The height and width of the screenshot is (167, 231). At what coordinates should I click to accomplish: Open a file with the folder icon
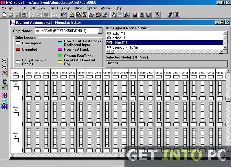[11, 15]
